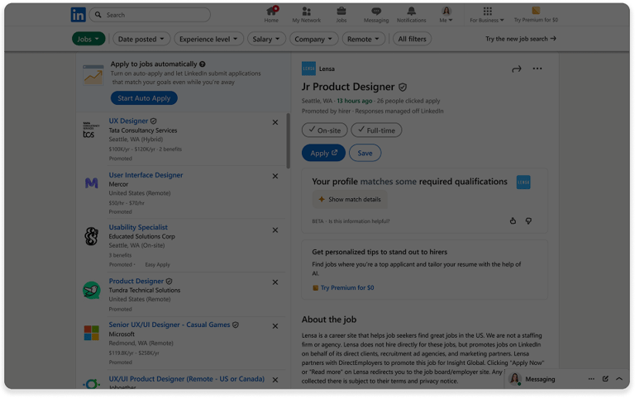This screenshot has height=398, width=635.
Task: Click the Mercor logo
Action: (x=91, y=183)
